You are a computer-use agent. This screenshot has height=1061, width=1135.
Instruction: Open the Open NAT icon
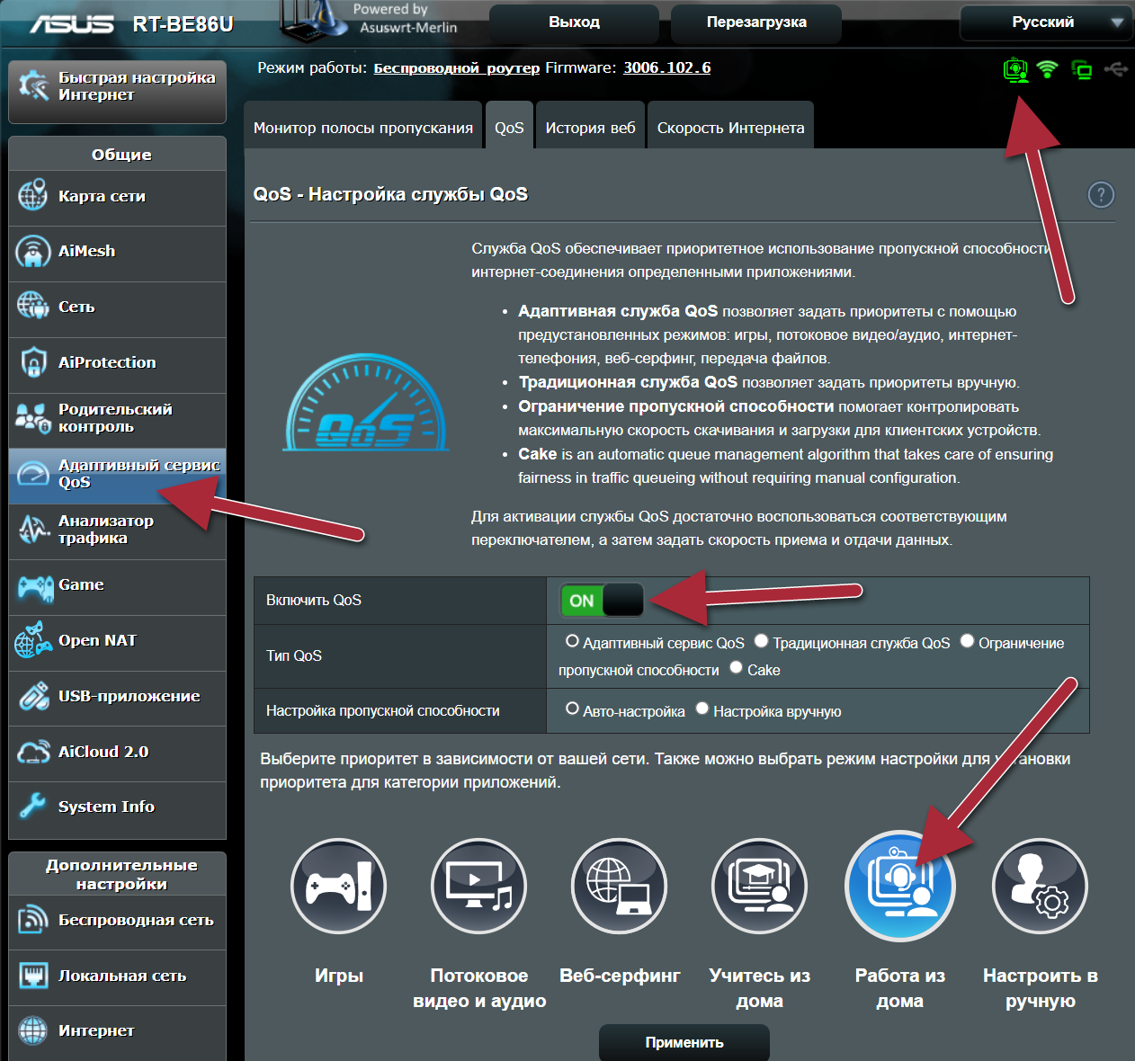33,640
